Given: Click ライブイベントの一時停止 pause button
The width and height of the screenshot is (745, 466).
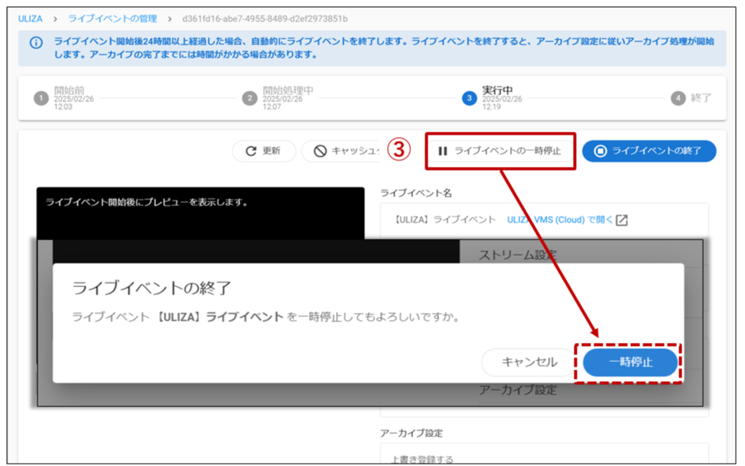Looking at the screenshot, I should [x=499, y=152].
